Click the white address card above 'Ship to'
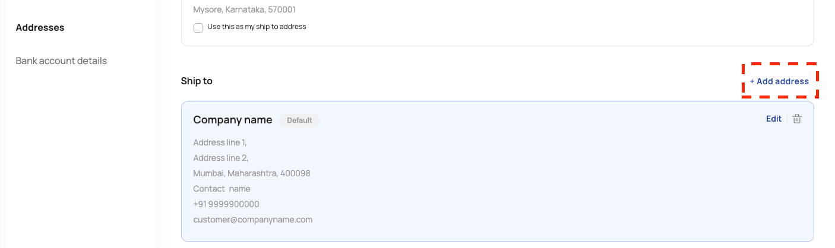The height and width of the screenshot is (248, 835). [x=534, y=24]
